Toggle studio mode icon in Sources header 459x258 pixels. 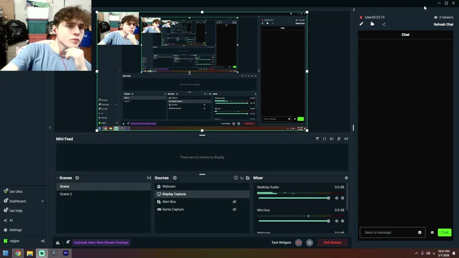[x=236, y=178]
